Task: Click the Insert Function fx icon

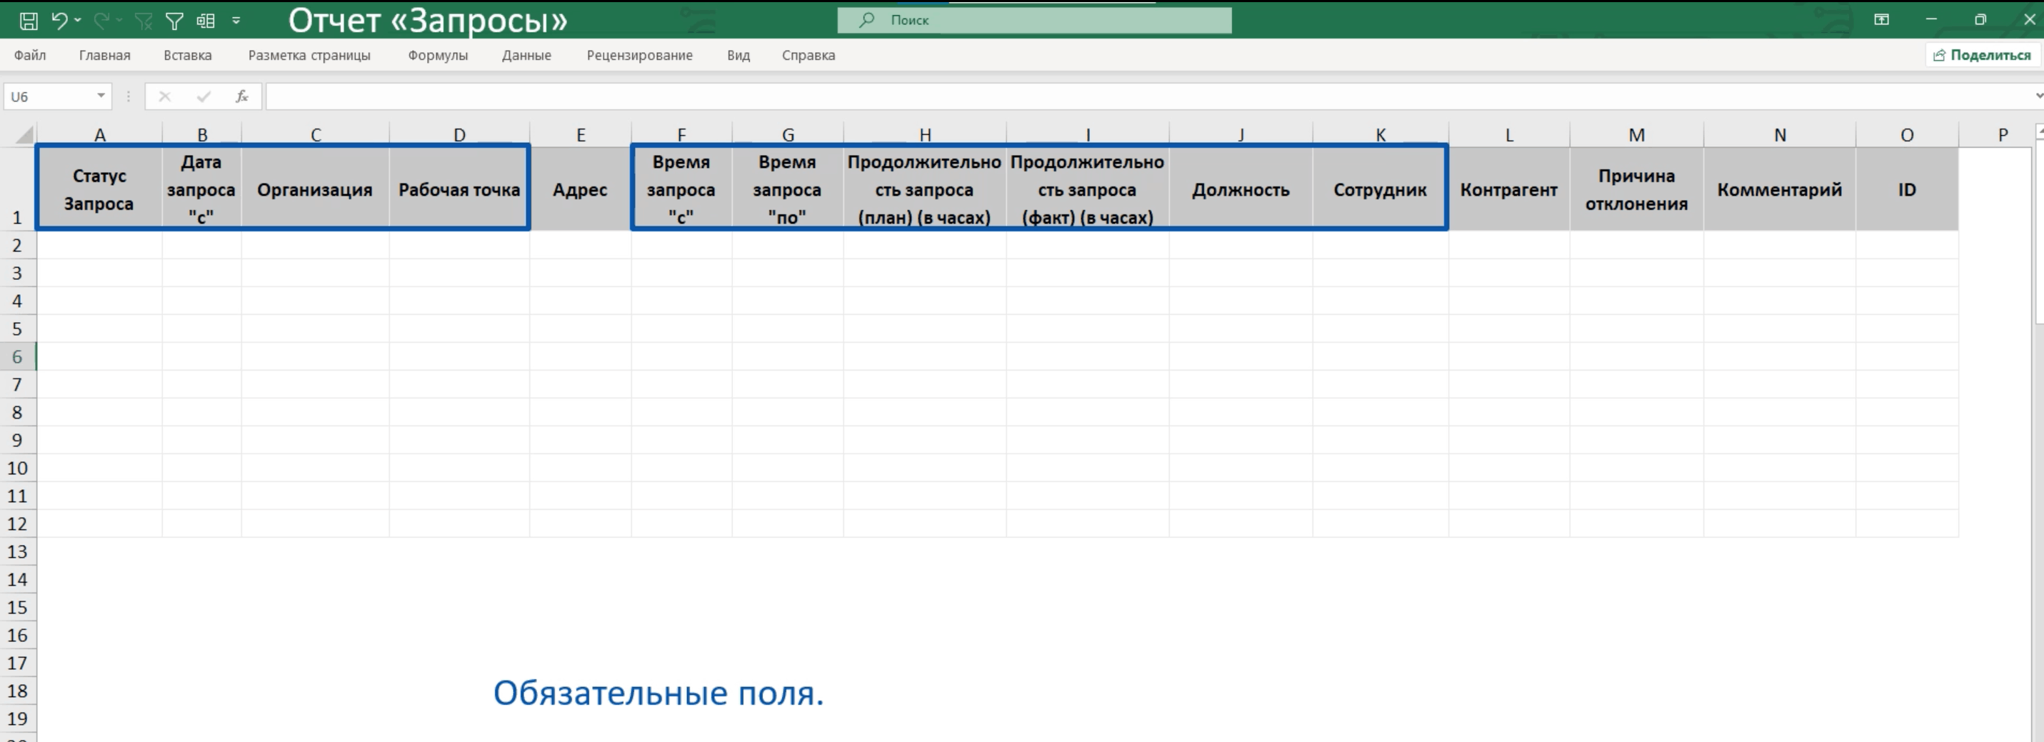Action: [242, 97]
